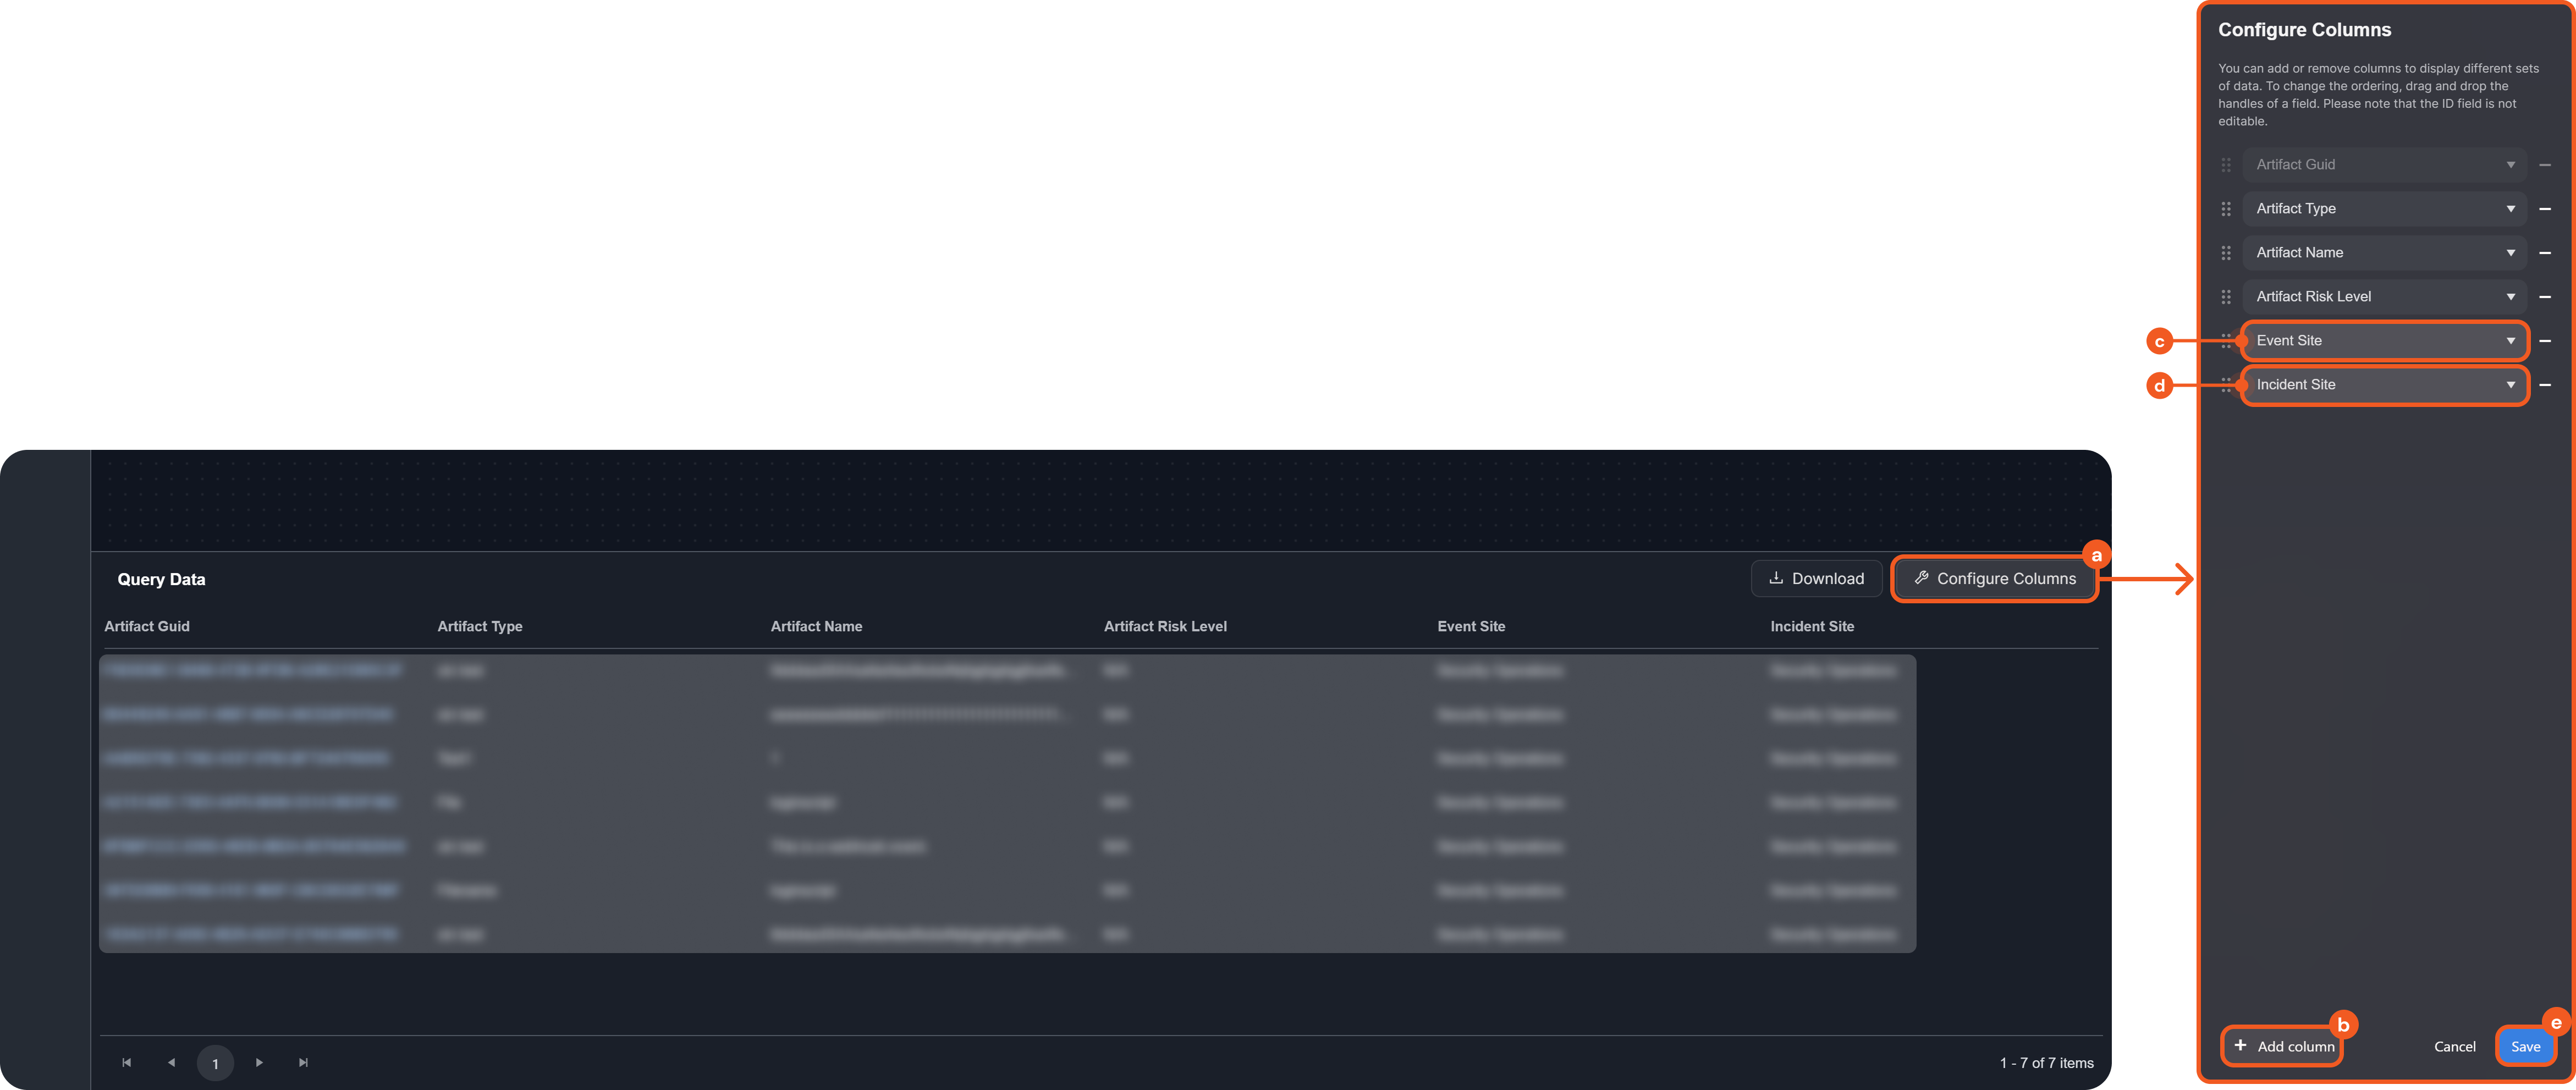The width and height of the screenshot is (2576, 1090).
Task: Click the remove icon next to Artifact Type
Action: [2545, 209]
